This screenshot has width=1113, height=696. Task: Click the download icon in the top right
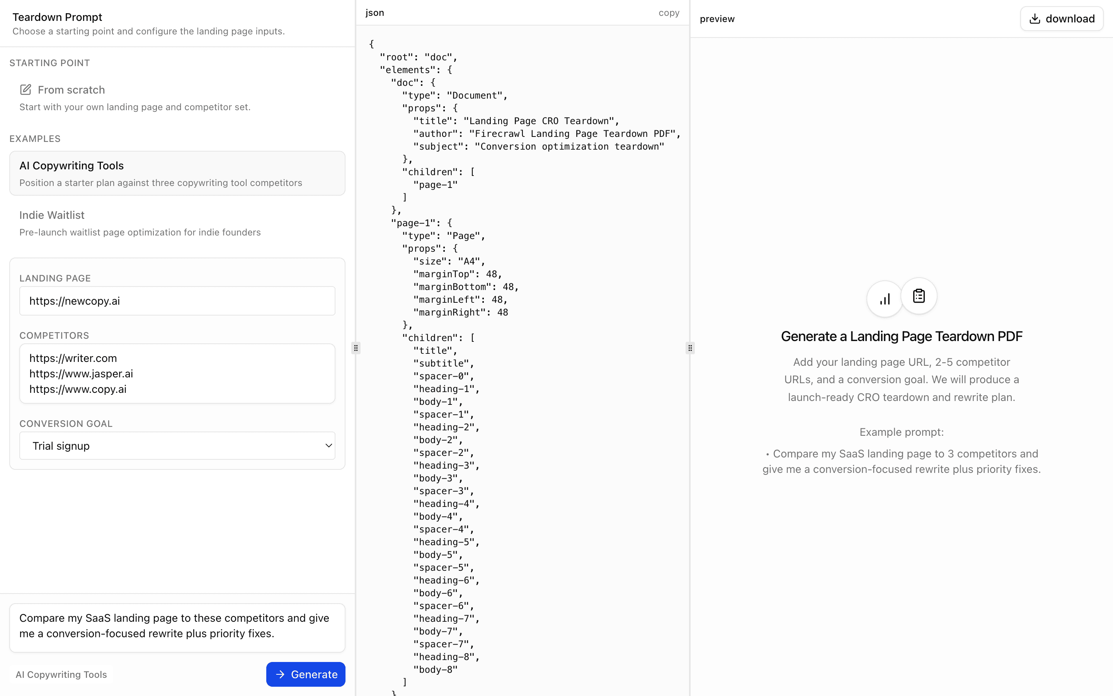point(1035,18)
